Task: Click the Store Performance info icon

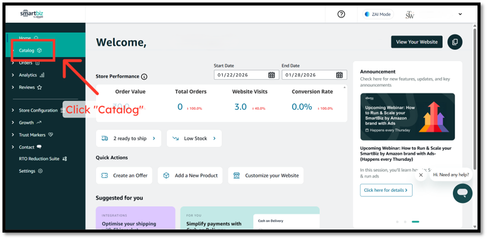Action: [144, 77]
